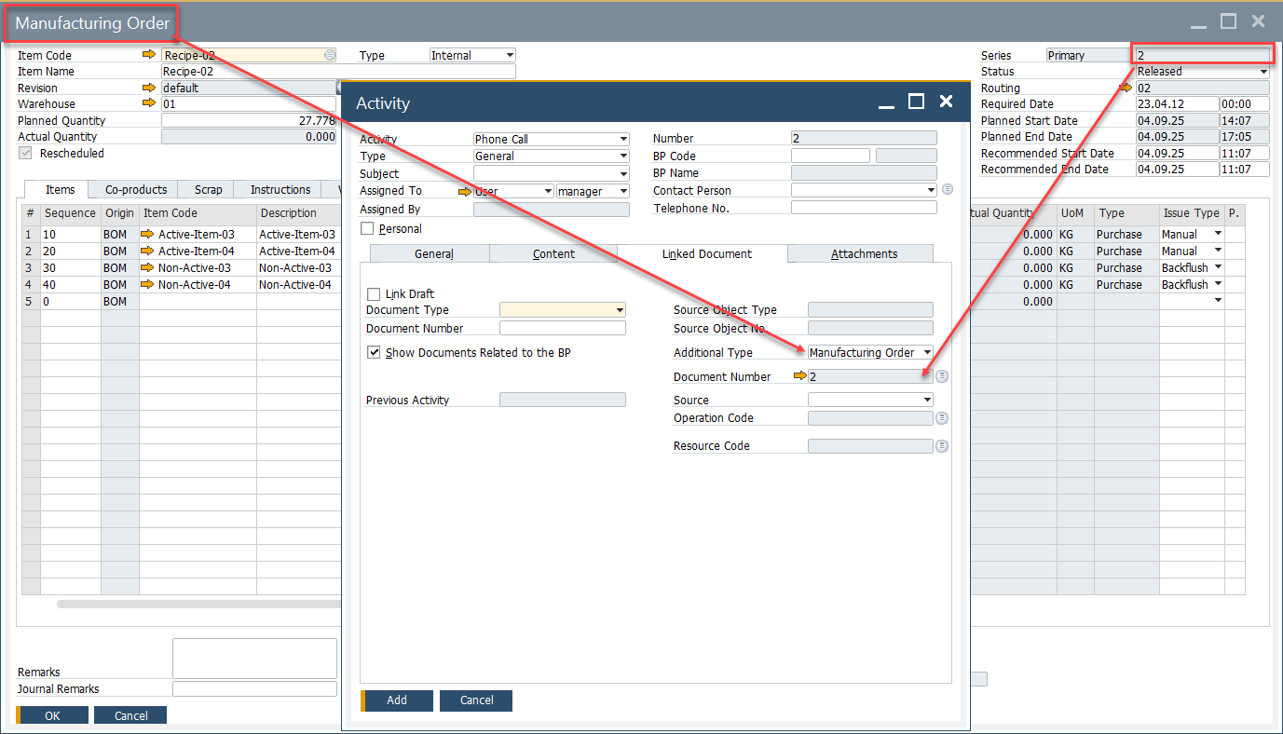Follow the orange link arrow beside Item Code
The image size is (1283, 734).
click(149, 54)
